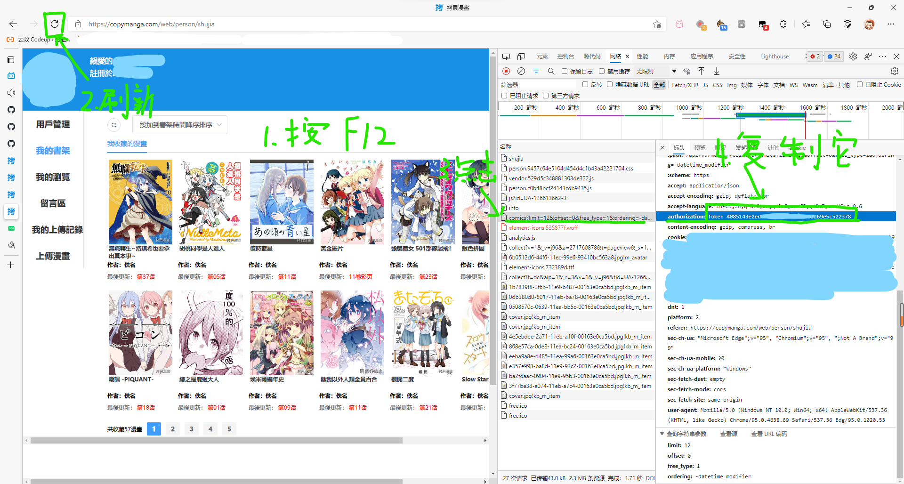This screenshot has height=484, width=904.
Task: Open browser Settings and more menu
Action: (x=890, y=24)
